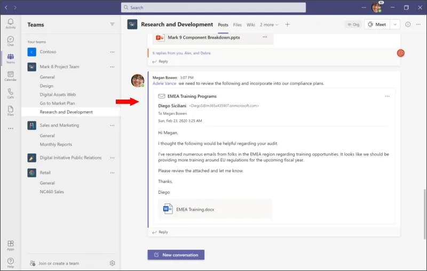
Task: Reply to the Mark 9 Component thread
Action: (160, 61)
